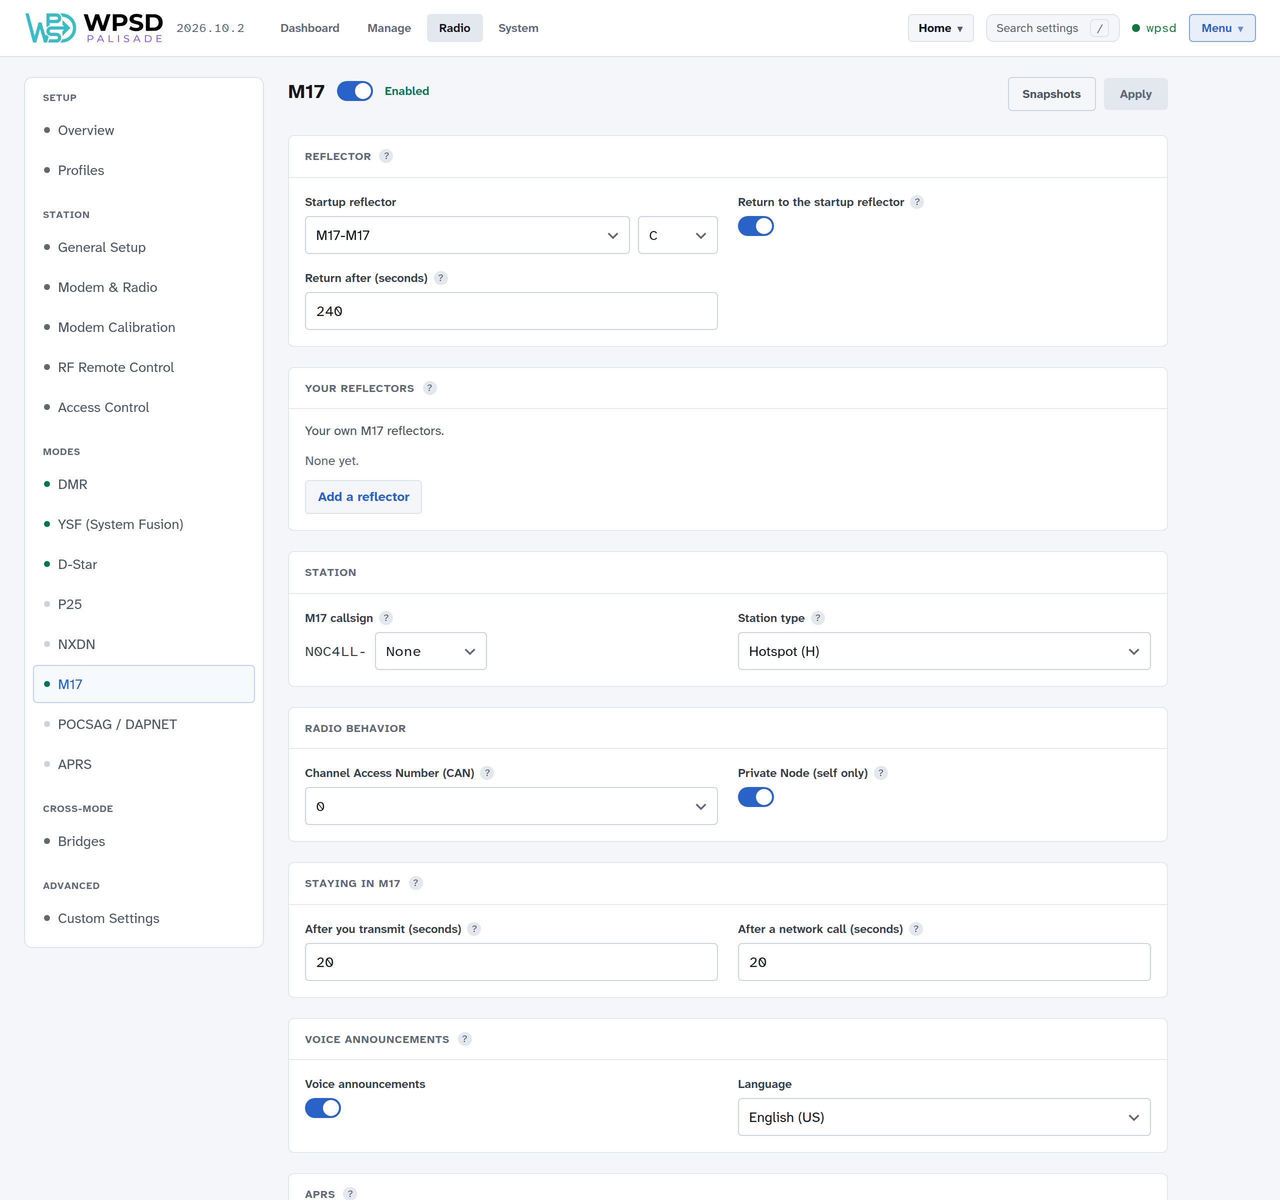Toggle the M17 Enabled switch

tap(355, 91)
